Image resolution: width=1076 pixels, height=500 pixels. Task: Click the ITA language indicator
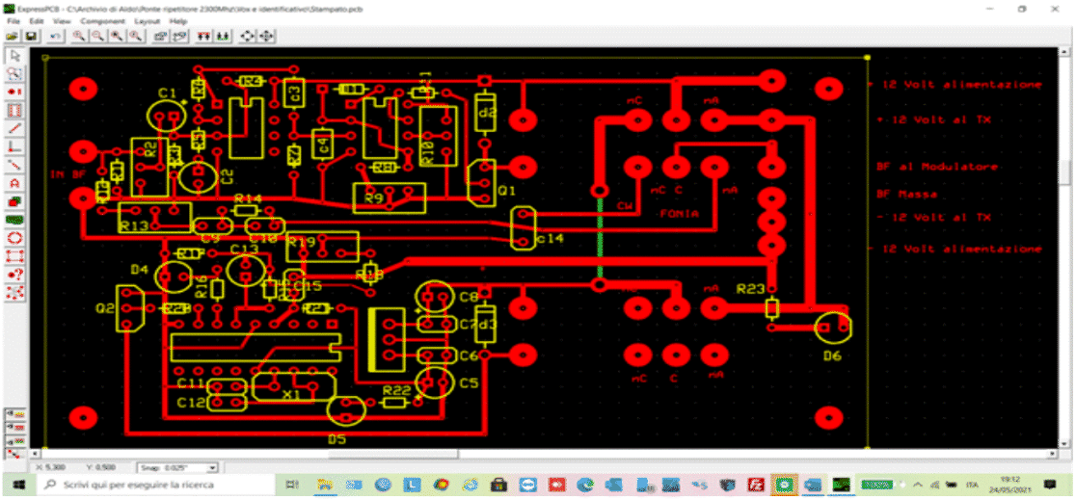pos(972,485)
